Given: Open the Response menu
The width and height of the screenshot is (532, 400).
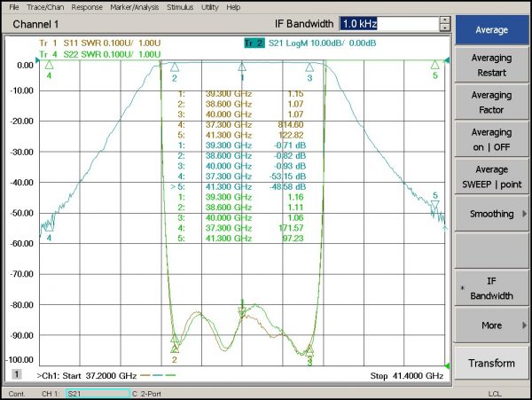Looking at the screenshot, I should (87, 7).
